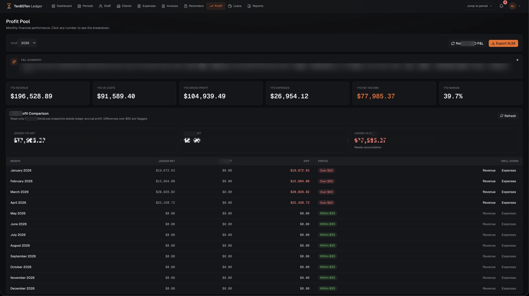The height and width of the screenshot is (296, 529).
Task: Click the Invoices document icon
Action: (163, 6)
